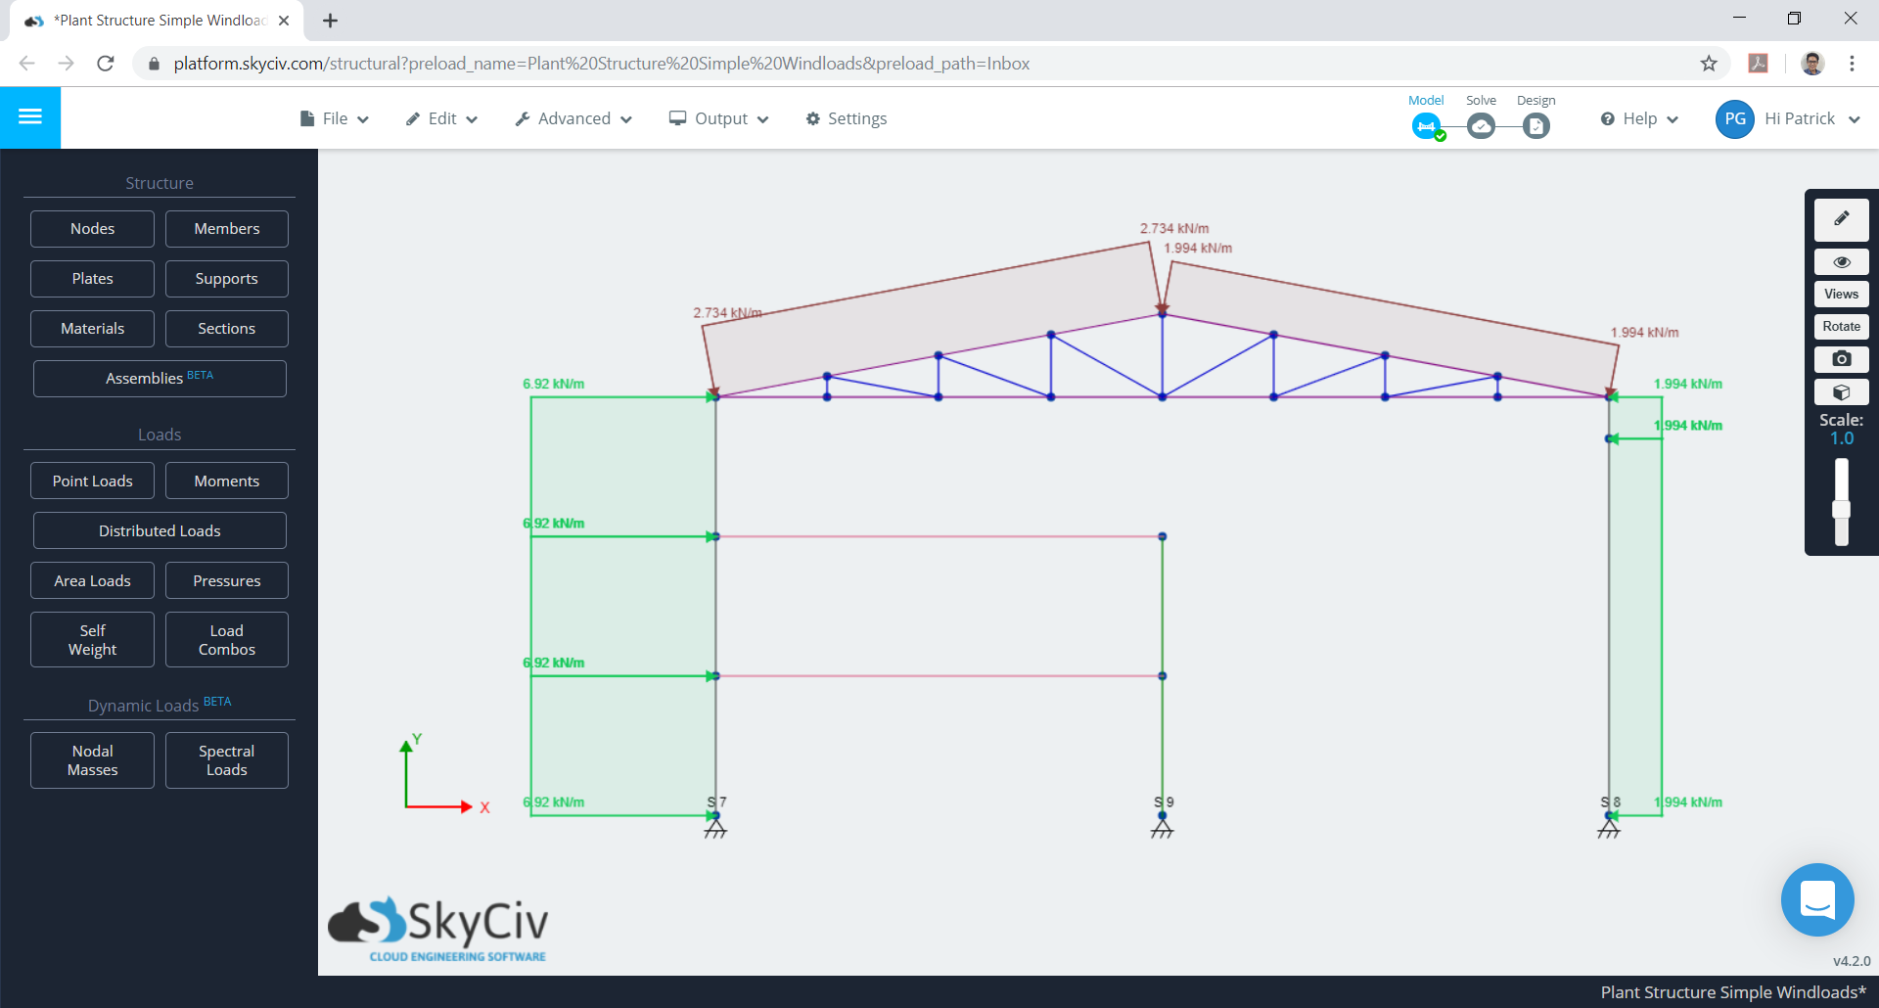Select the 2.734 kN/m roof load label at apex
1879x1008 pixels.
coord(1174,228)
